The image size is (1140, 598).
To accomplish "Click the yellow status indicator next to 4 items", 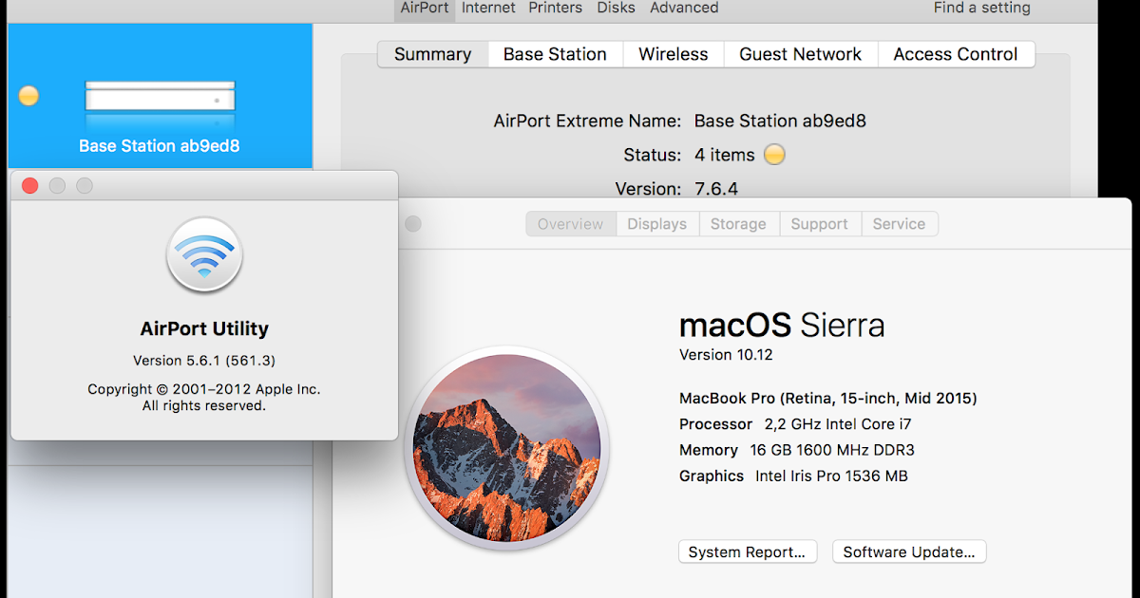I will point(775,155).
